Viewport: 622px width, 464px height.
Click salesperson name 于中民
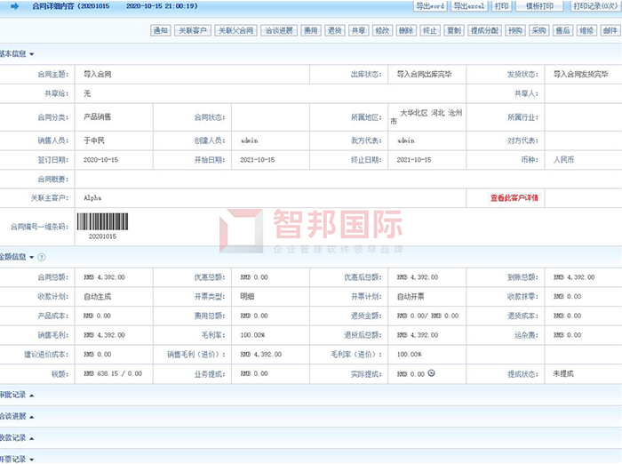click(x=94, y=140)
